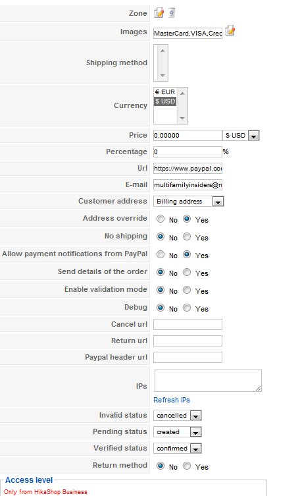Expand the Verified status dropdown
Screen dimensions: 298x496
[177, 448]
